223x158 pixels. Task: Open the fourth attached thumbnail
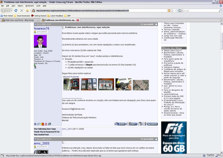[123, 84]
